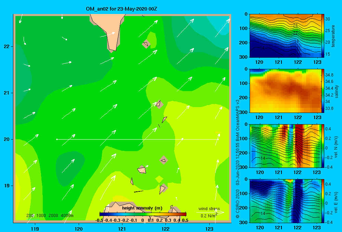Click the vel. E color scale bar
This screenshot has height=232, width=342.
coord(323,201)
